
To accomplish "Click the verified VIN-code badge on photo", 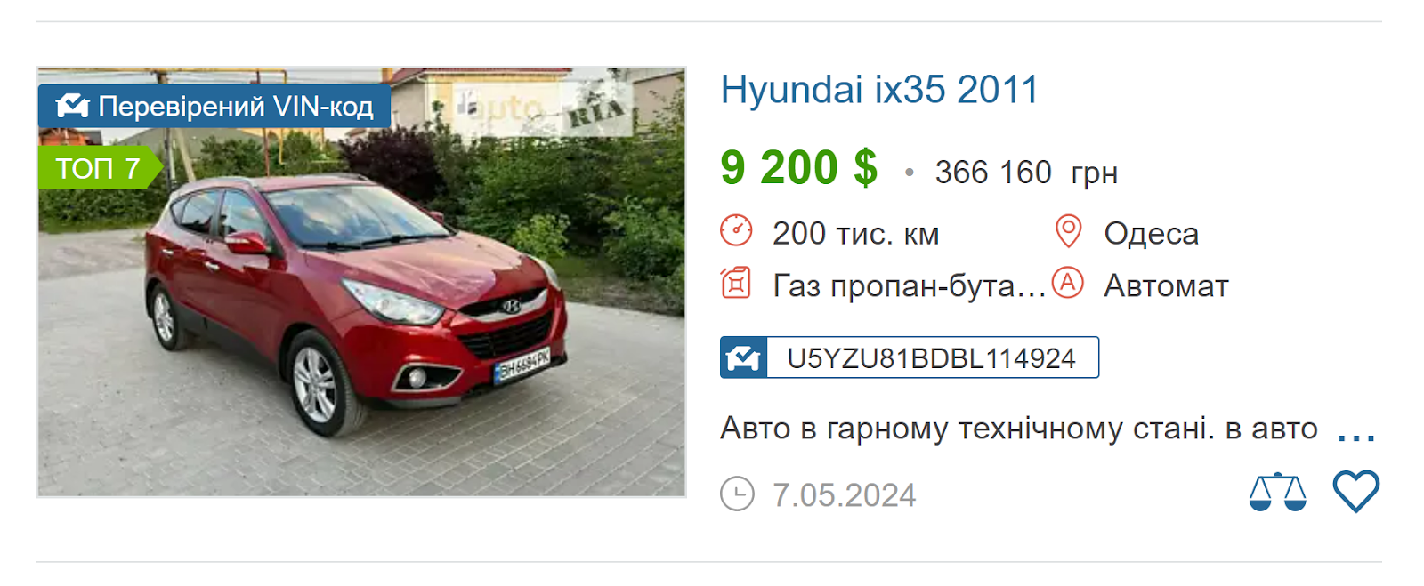I will (214, 107).
